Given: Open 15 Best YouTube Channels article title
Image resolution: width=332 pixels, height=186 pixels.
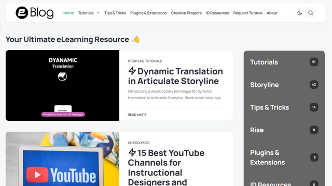Looking at the screenshot, I should [x=166, y=167].
